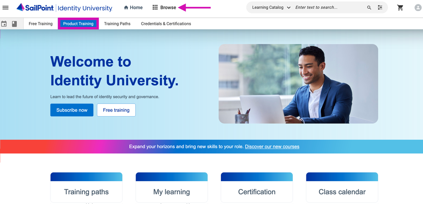Click the search magnifier icon
Screen dimensions: 423x204
(x=369, y=8)
